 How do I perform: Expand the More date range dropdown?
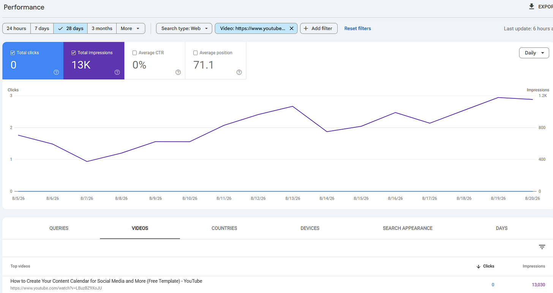pyautogui.click(x=131, y=29)
